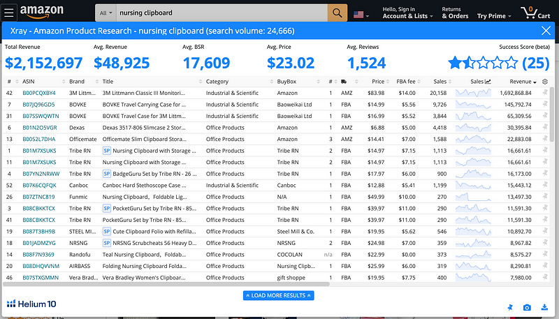The height and width of the screenshot is (319, 559).
Task: View sales sparkline for Dexas row
Action: pyautogui.click(x=473, y=128)
